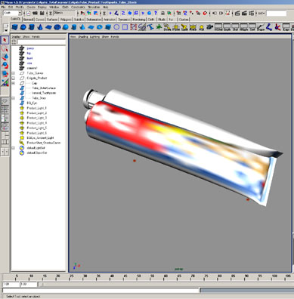This screenshot has height=299, width=294.
Task: Switch to the Polygons shelf tab
Action: (66, 20)
